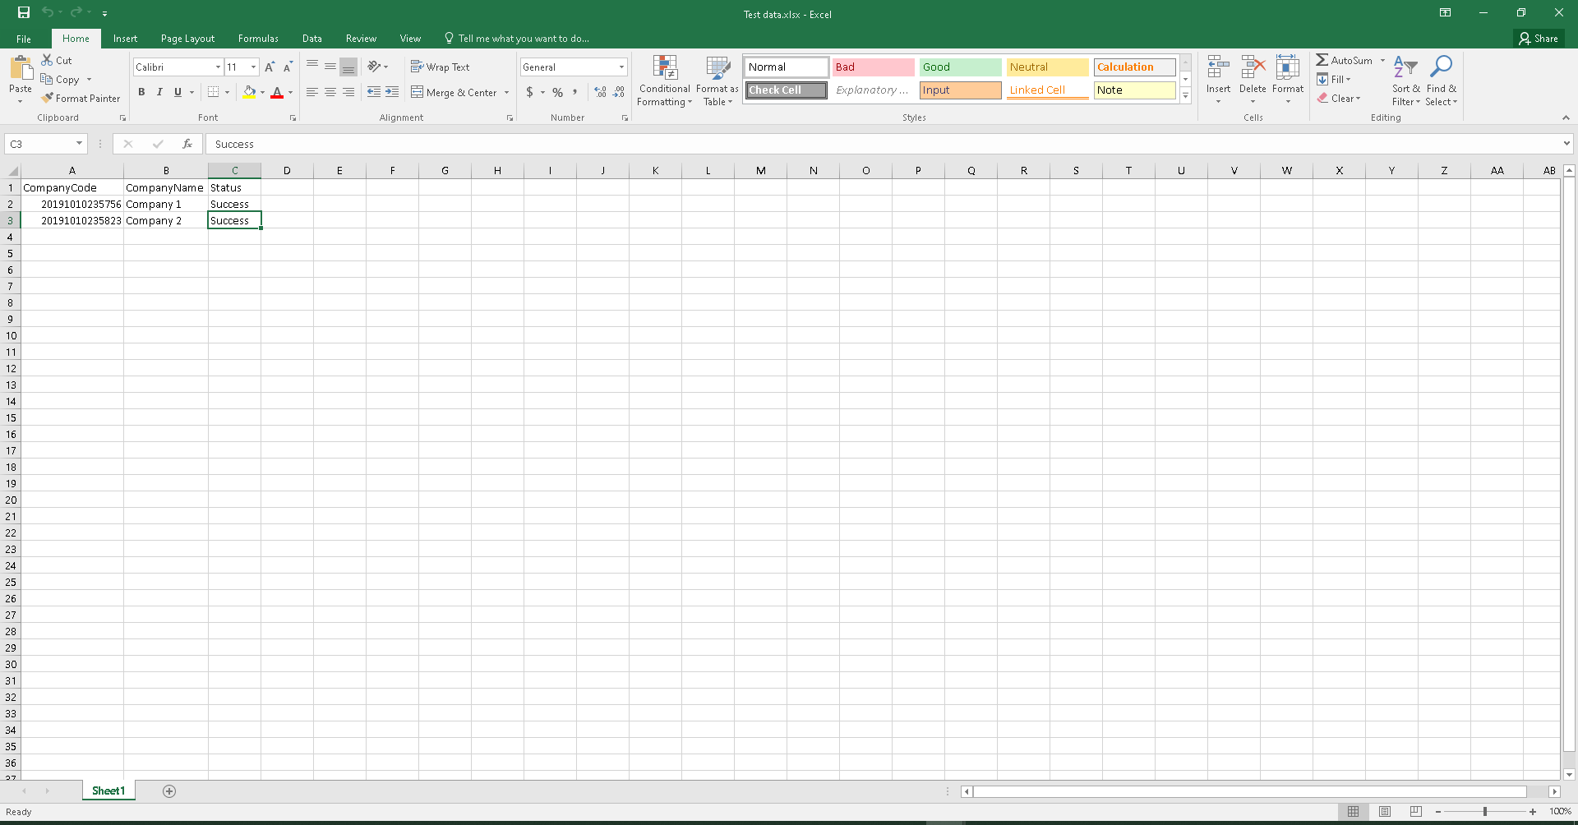This screenshot has width=1578, height=825.
Task: Toggle Bold formatting
Action: click(141, 92)
